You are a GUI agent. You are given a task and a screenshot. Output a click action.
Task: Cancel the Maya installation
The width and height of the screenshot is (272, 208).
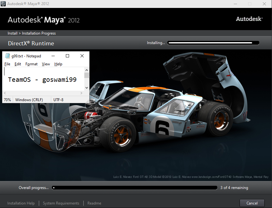pyautogui.click(x=252, y=203)
